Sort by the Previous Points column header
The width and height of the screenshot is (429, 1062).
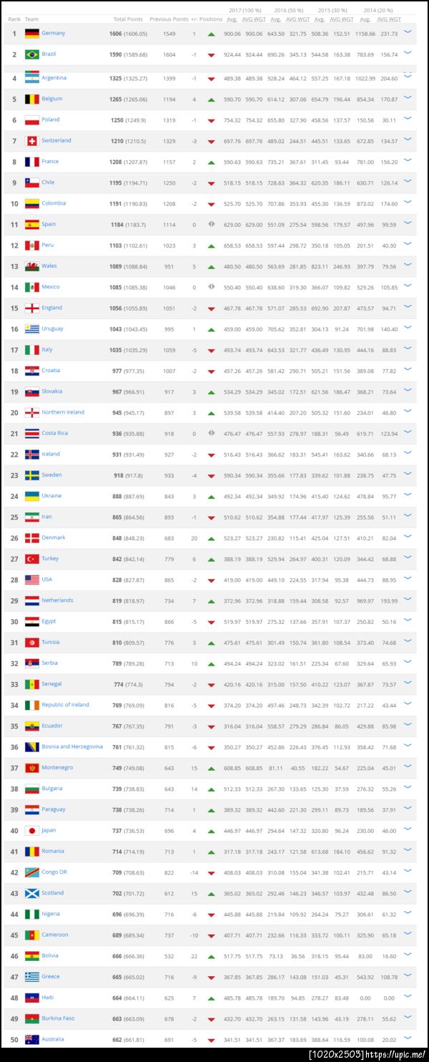pyautogui.click(x=169, y=19)
